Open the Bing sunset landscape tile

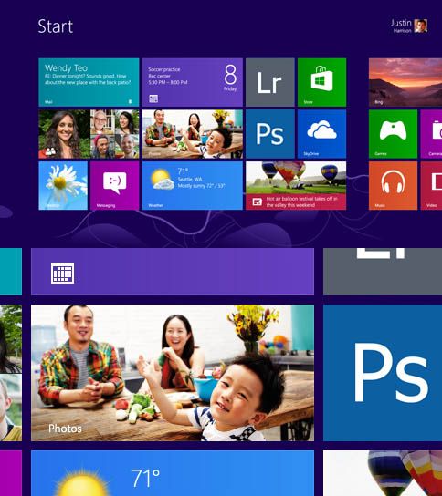405,82
